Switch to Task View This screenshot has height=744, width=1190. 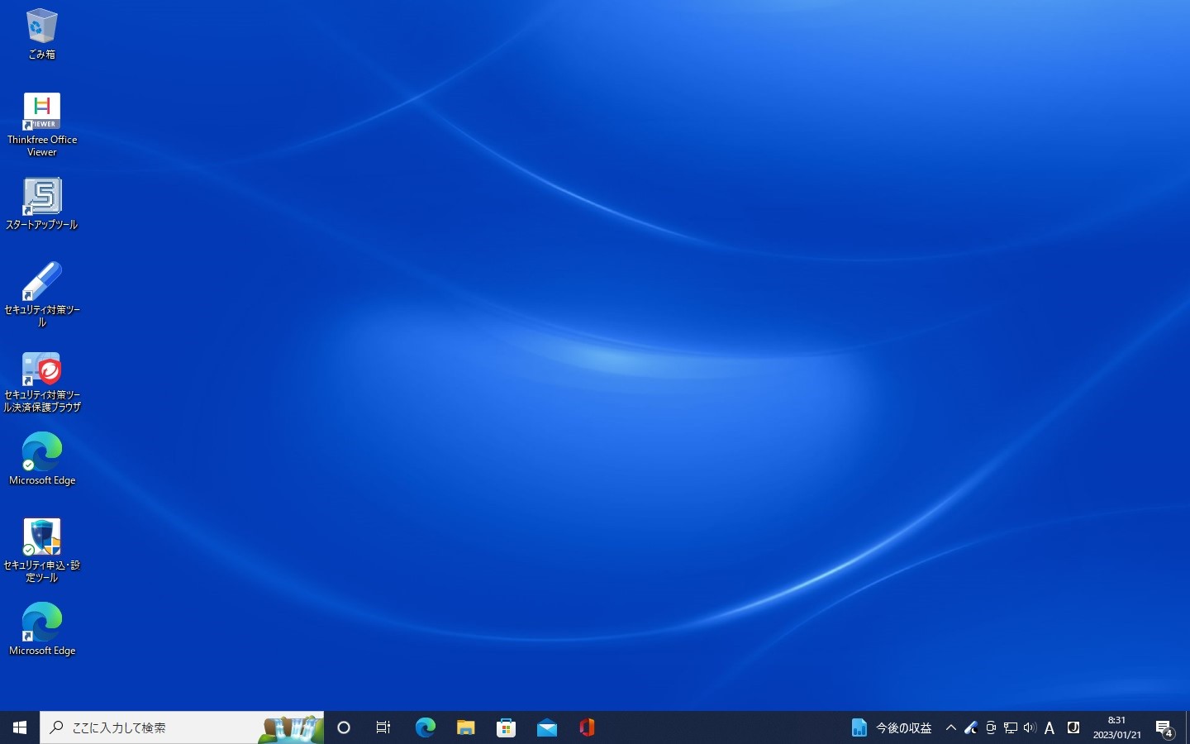tap(383, 727)
